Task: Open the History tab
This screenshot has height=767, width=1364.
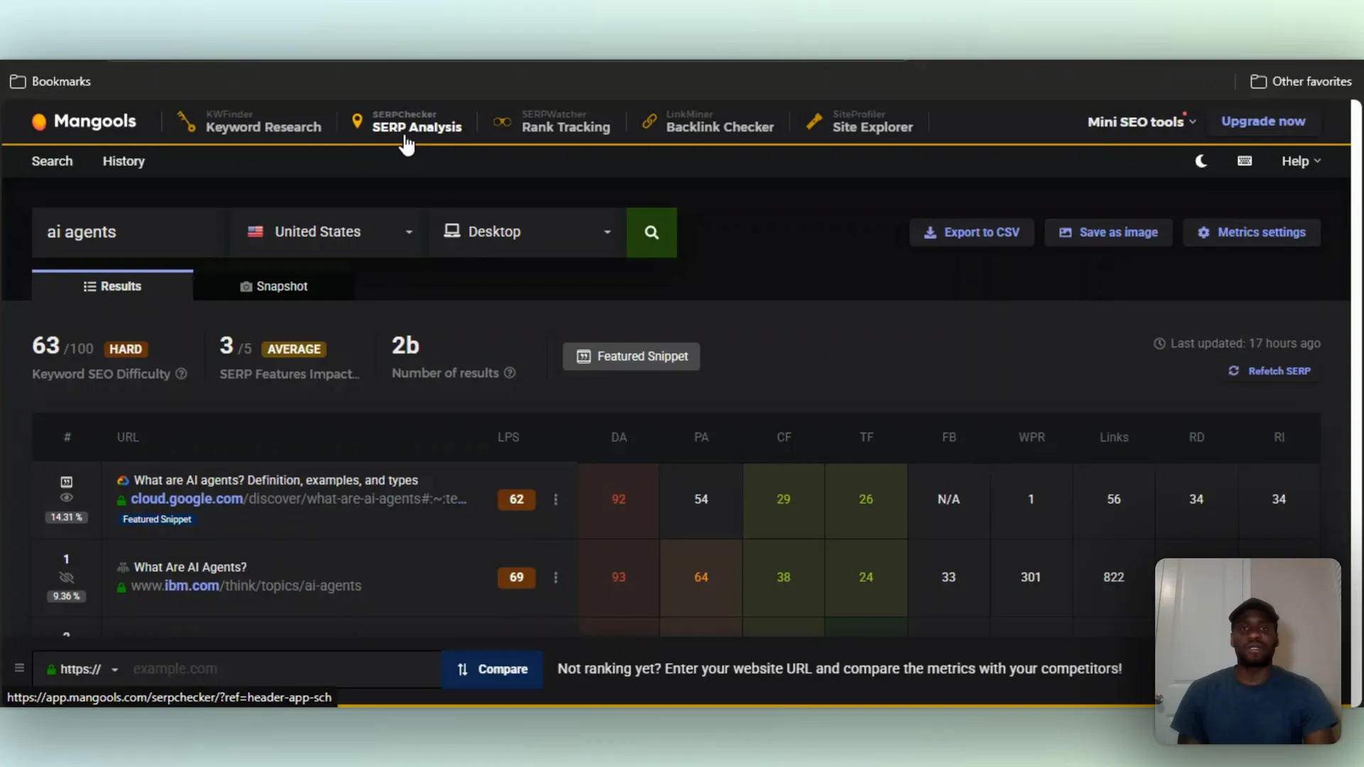Action: (124, 161)
